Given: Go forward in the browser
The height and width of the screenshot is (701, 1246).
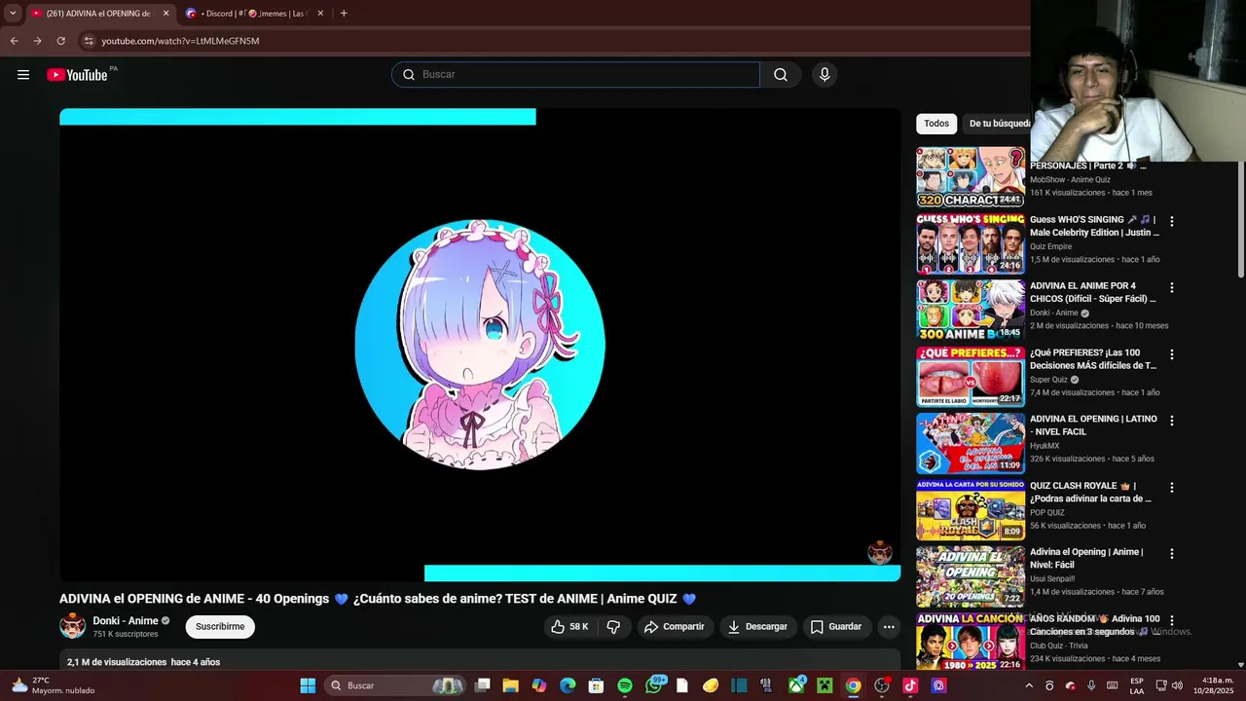Looking at the screenshot, I should 37,41.
